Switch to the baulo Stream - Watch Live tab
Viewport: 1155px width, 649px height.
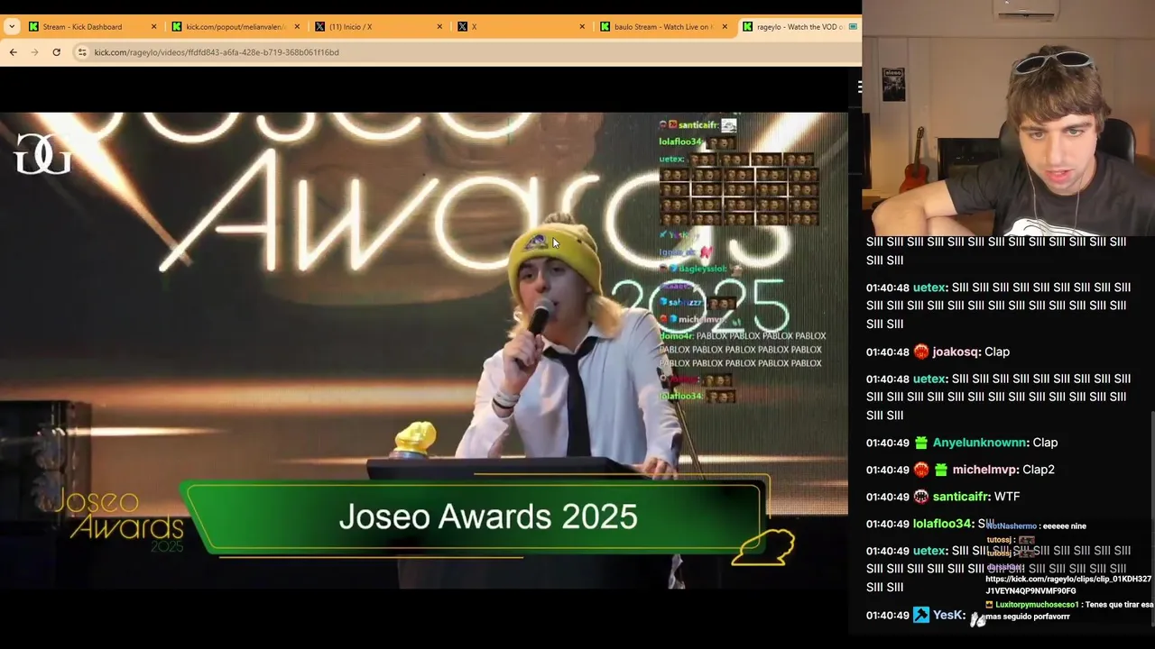click(x=664, y=26)
